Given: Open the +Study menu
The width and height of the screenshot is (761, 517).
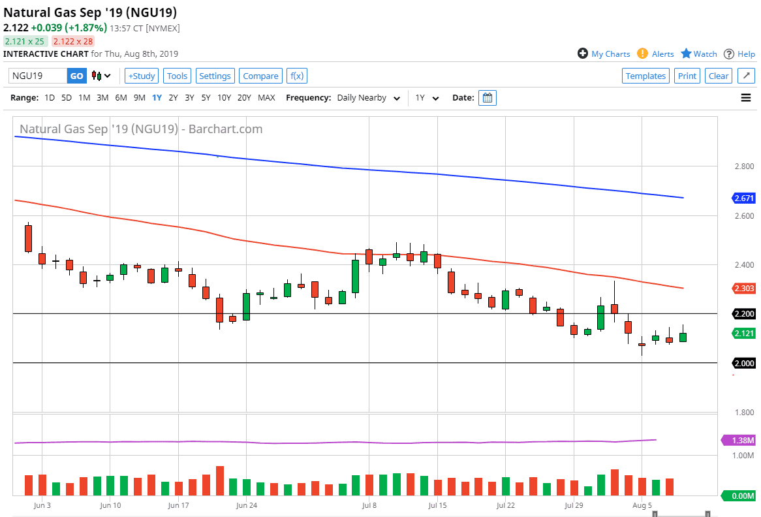Looking at the screenshot, I should coord(141,76).
